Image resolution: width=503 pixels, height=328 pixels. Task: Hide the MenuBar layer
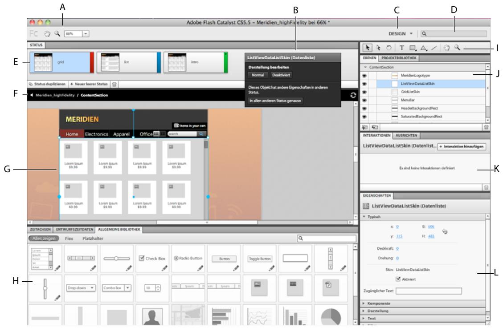(364, 100)
